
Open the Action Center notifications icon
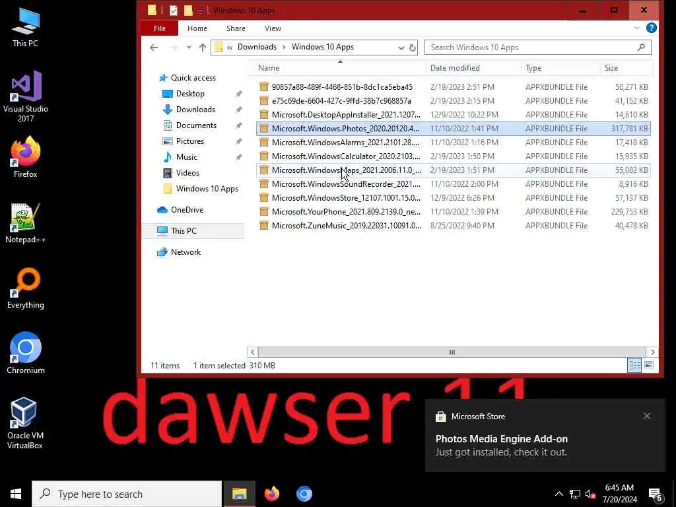656,494
